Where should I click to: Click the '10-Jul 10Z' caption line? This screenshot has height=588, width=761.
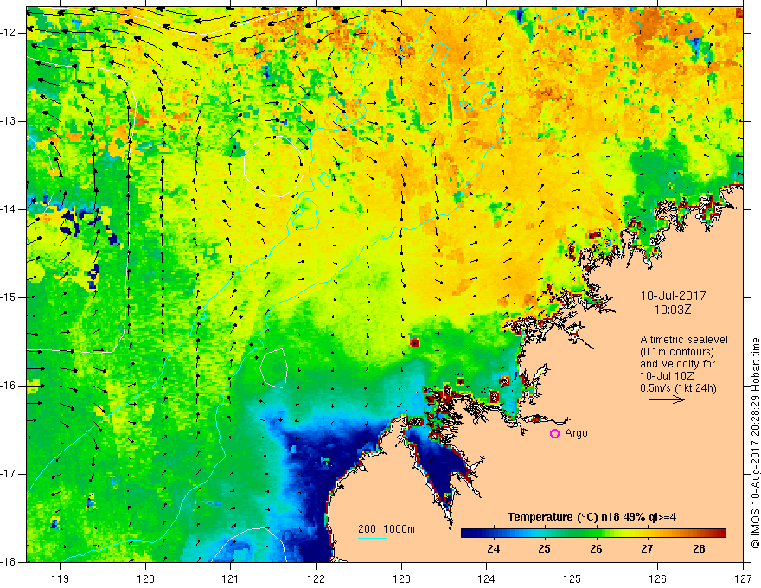(667, 376)
